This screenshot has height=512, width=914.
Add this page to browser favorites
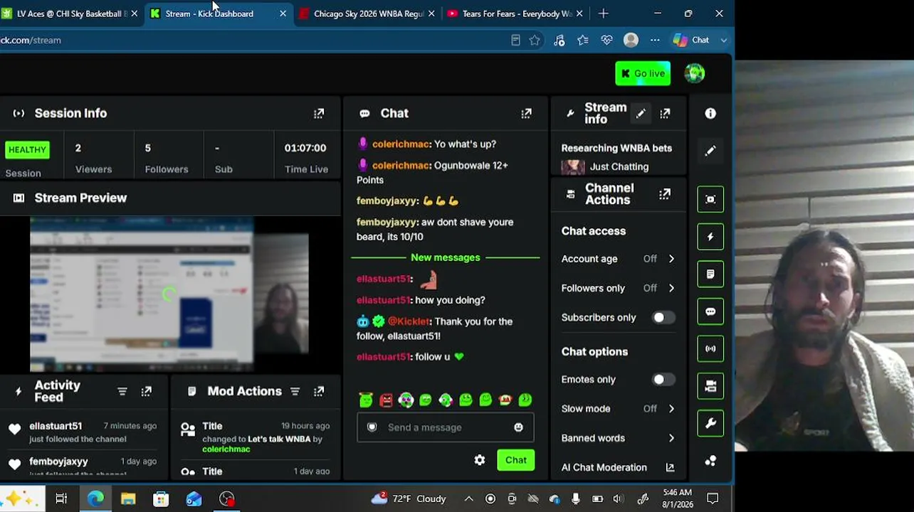click(535, 41)
